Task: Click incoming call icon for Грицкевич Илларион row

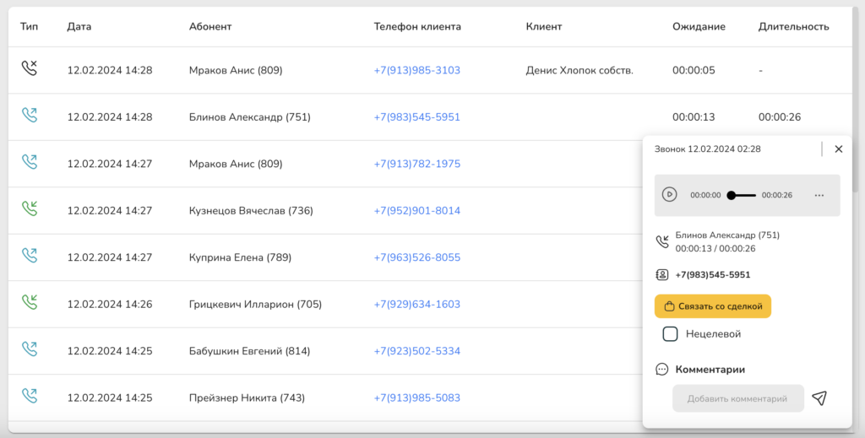Action: [x=30, y=304]
